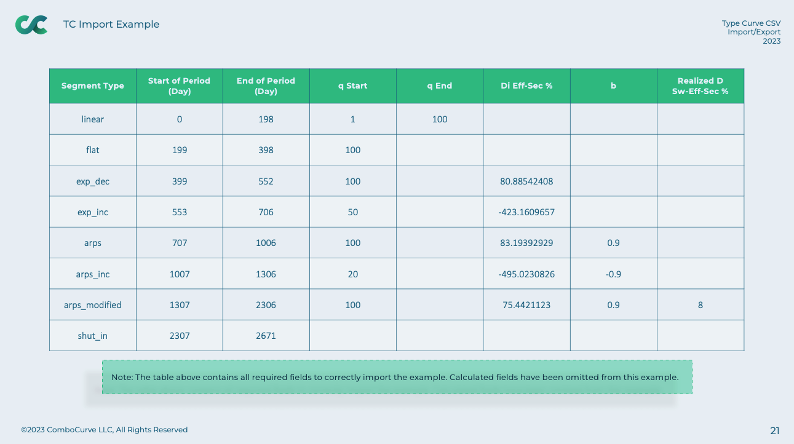
Task: Select the page number 21
Action: click(x=775, y=430)
